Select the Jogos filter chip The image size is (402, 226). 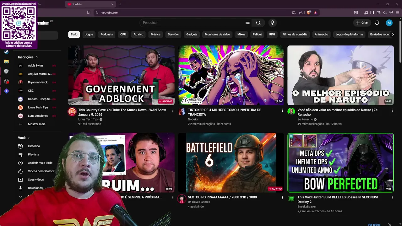click(89, 35)
